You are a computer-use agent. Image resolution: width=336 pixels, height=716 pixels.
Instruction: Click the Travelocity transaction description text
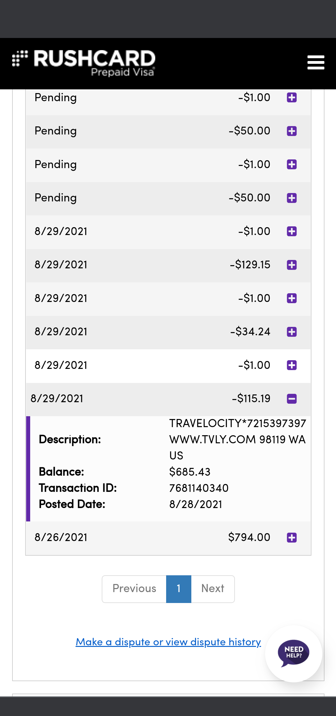click(237, 439)
